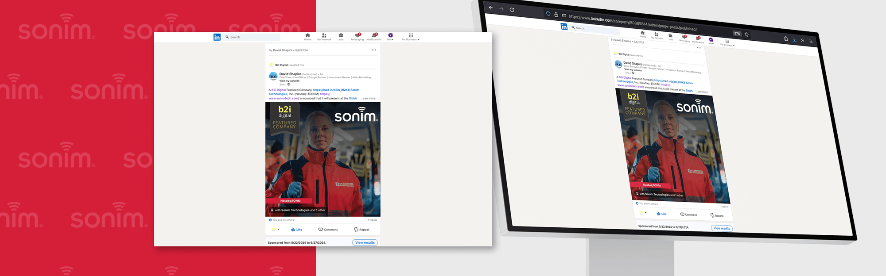Click the LinkedIn logo in the flat screenshot
886x276 pixels.
217,37
